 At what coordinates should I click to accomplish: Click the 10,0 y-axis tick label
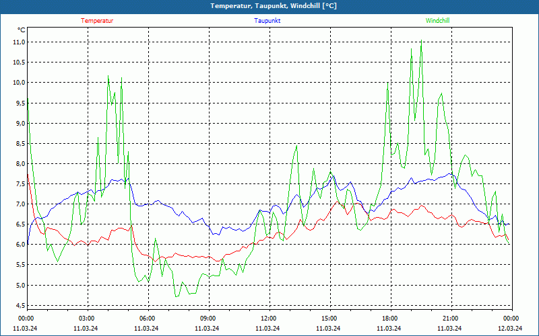[19, 83]
